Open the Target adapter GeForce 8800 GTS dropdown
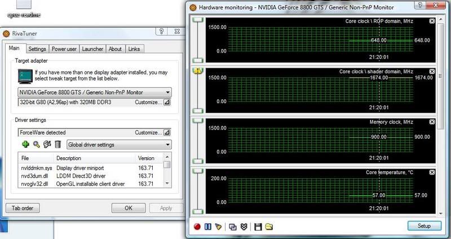This screenshot has height=239, width=451. tap(95, 92)
